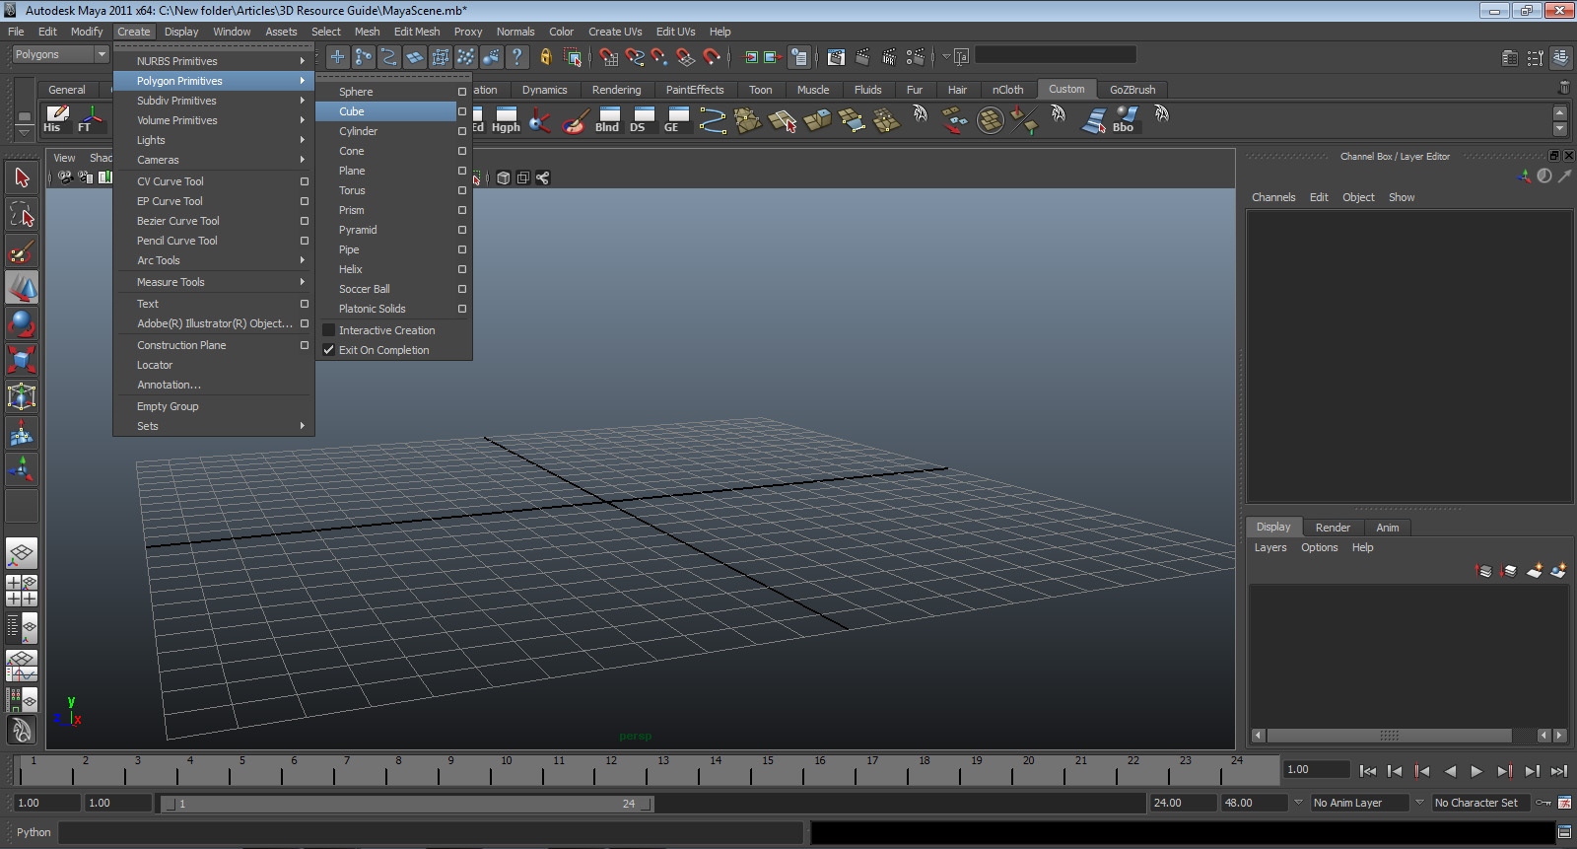Expand the No Anim Layer dropdown
Image resolution: width=1577 pixels, height=849 pixels.
pos(1358,803)
